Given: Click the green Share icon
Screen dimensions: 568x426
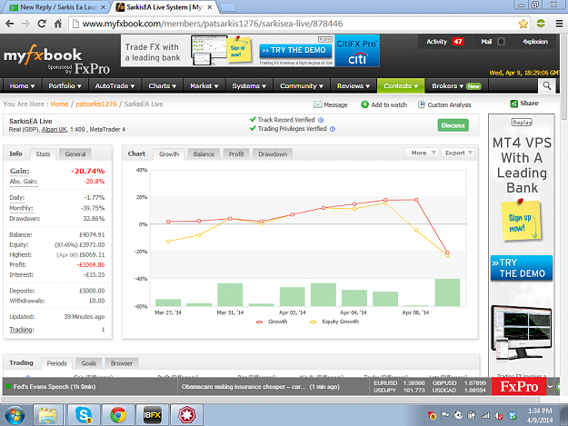Looking at the screenshot, I should click(514, 104).
